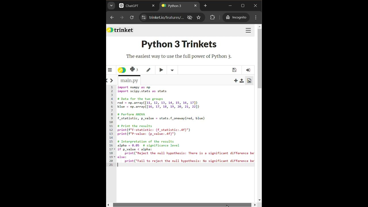Click the Incognito indicator button
The width and height of the screenshot is (368, 207).
tap(236, 18)
